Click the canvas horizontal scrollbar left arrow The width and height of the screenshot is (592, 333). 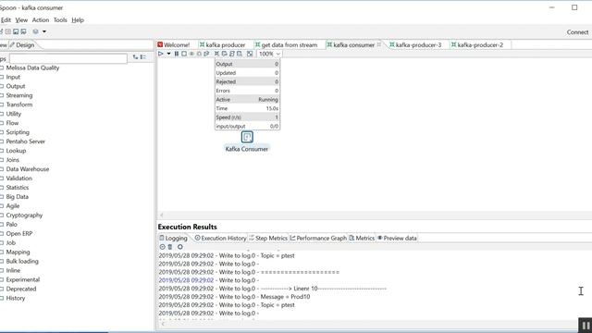tap(162, 215)
